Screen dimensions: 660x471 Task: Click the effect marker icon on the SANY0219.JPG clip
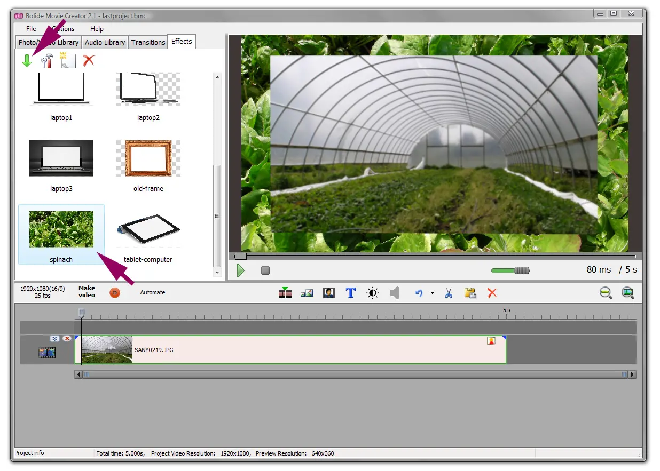[x=491, y=340]
